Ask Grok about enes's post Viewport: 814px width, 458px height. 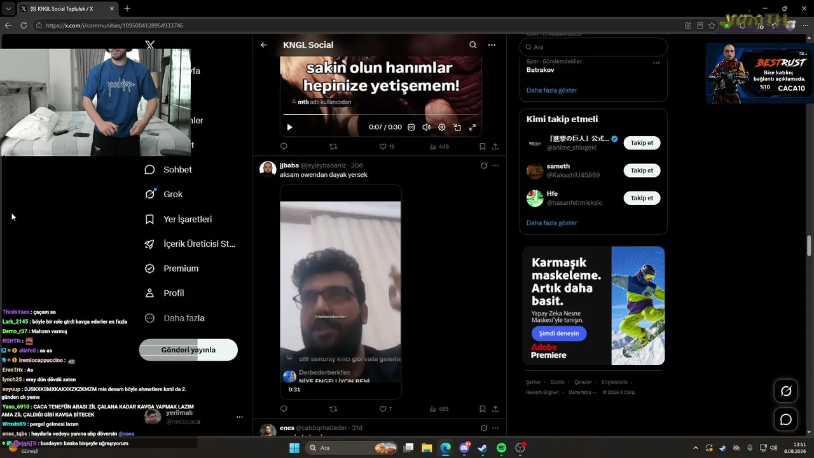pos(484,428)
